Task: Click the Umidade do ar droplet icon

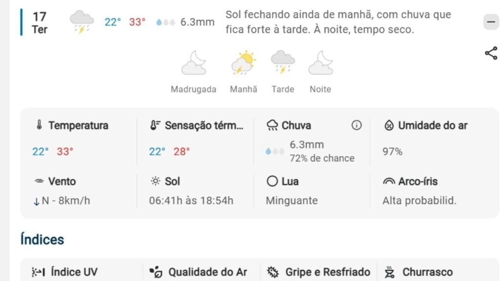Action: (x=389, y=125)
